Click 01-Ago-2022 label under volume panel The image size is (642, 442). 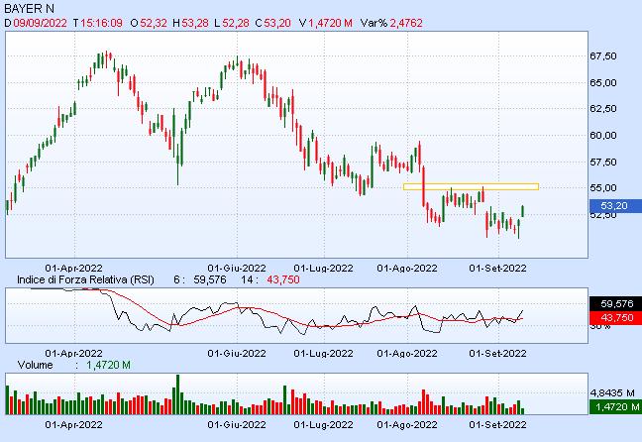[407, 424]
